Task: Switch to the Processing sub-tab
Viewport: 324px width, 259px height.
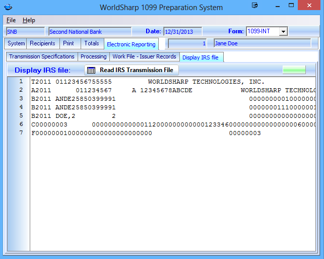Action: tap(93, 57)
